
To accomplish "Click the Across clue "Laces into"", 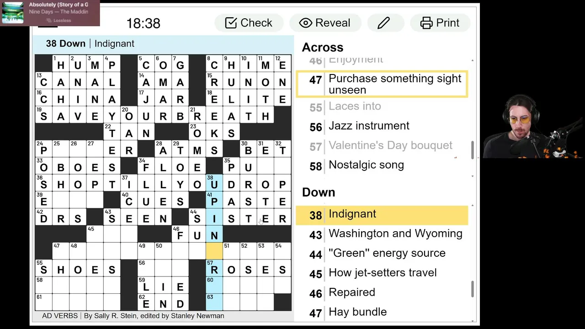I will (x=355, y=106).
